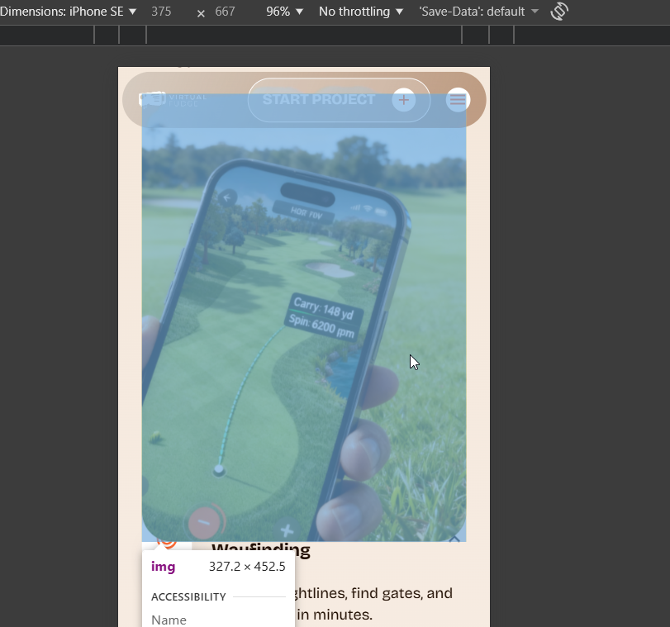
Task: Click the 'img' tag in inspector tooltip
Action: (164, 567)
